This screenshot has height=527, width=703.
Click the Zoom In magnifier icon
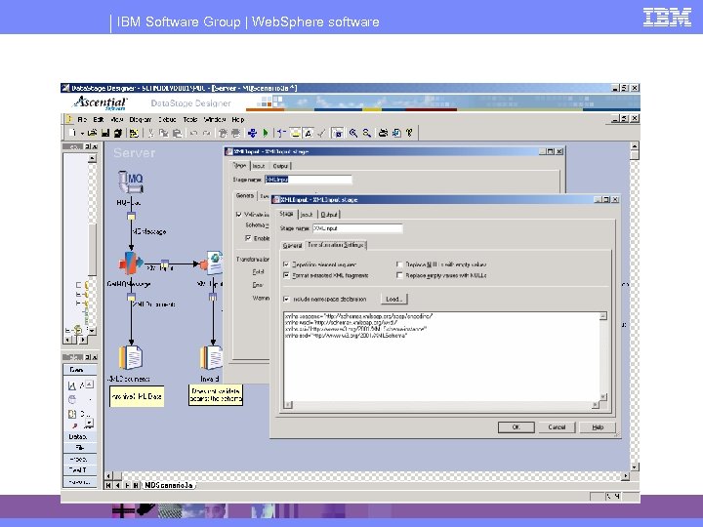tap(353, 133)
